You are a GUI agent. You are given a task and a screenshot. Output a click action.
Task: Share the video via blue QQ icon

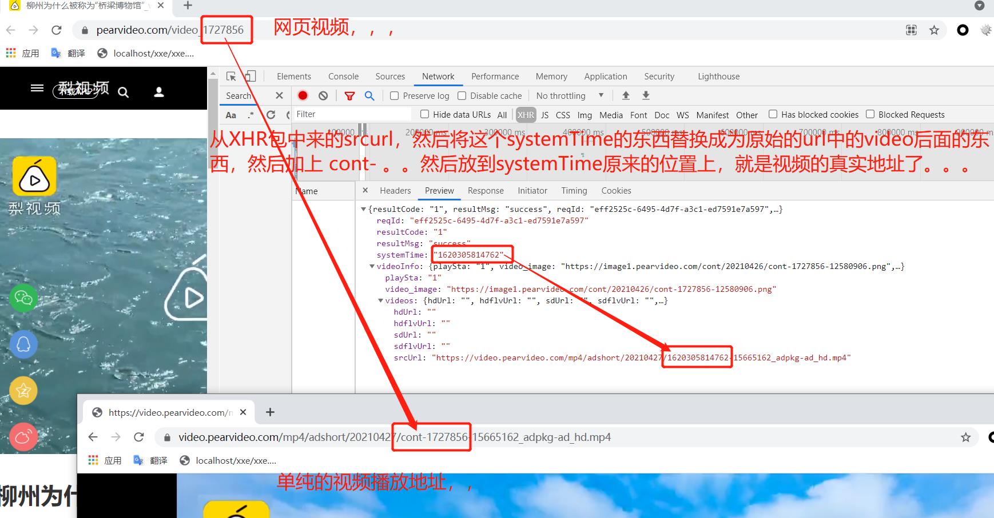coord(23,344)
